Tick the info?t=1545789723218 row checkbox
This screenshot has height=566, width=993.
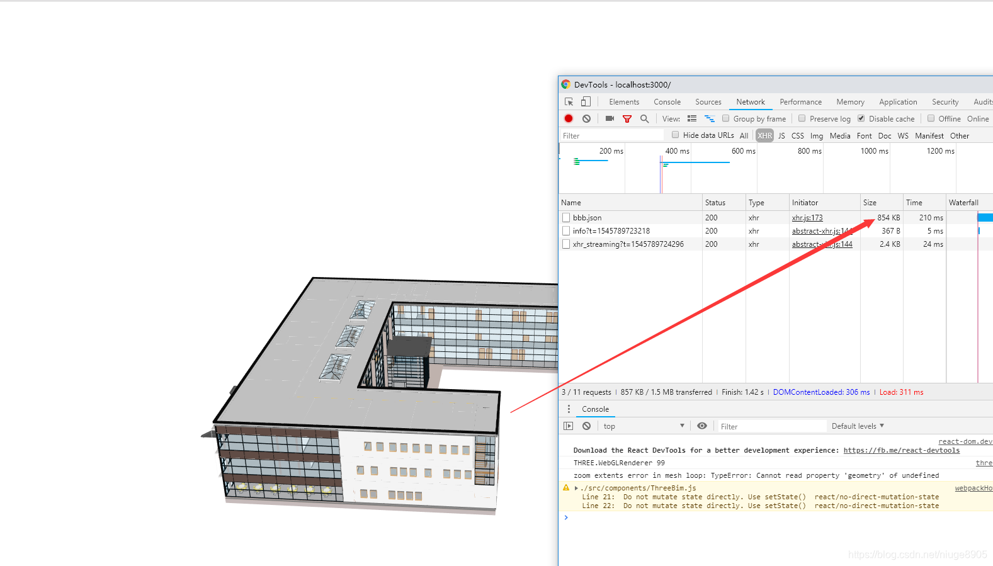coord(566,231)
